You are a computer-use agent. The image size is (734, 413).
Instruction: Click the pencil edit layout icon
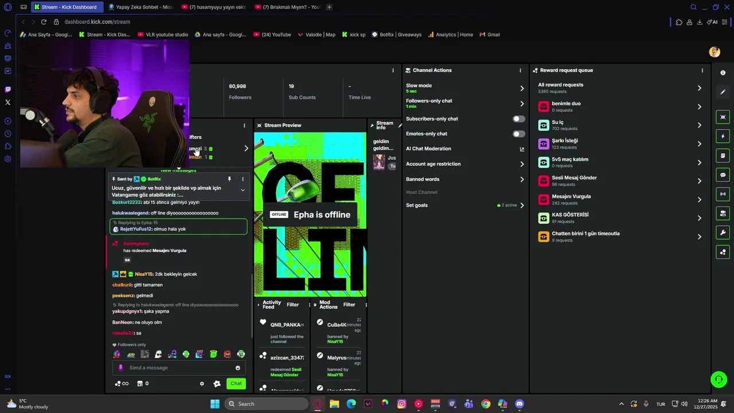pos(723,92)
